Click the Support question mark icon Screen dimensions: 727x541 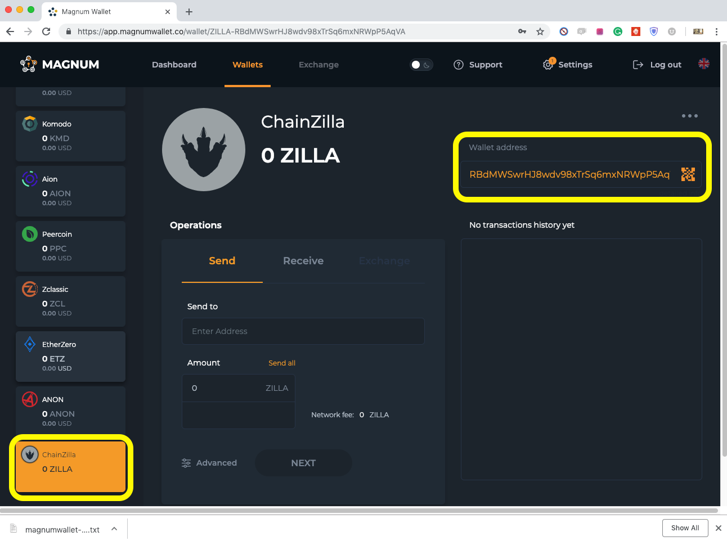(x=459, y=65)
